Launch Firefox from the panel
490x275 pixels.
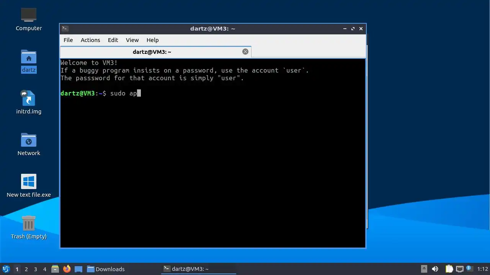[67, 269]
